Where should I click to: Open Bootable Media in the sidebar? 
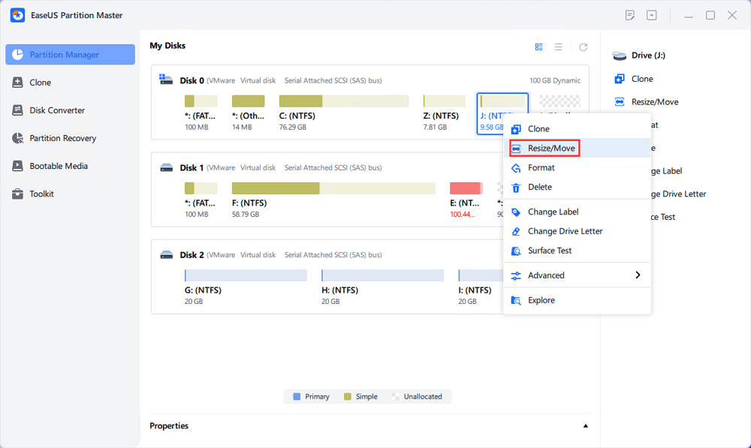tap(58, 166)
